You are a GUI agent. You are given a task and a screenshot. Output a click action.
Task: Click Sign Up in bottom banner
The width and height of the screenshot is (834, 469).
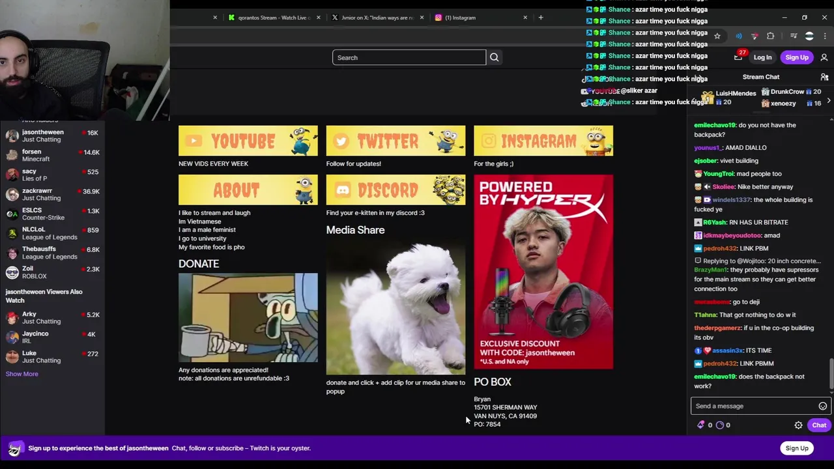pyautogui.click(x=797, y=448)
